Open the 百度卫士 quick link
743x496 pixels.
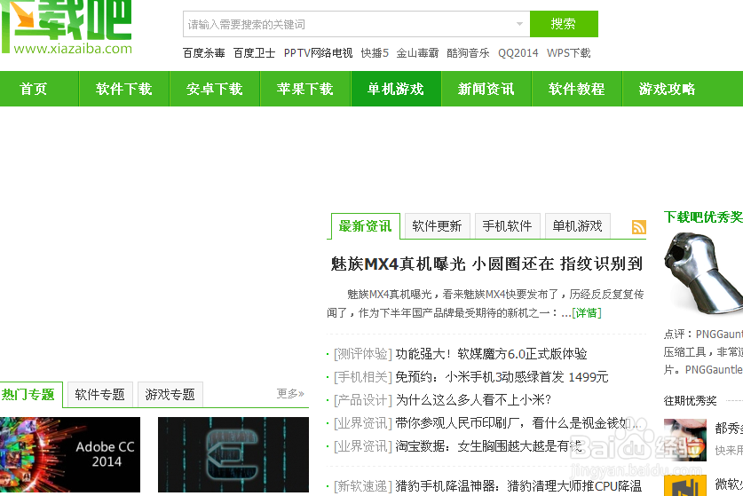255,53
